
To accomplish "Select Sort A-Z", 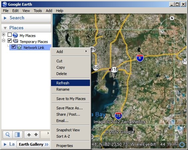I will 71,136.
